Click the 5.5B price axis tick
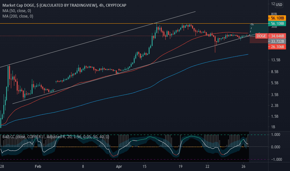The image size is (290, 171). tap(275, 83)
